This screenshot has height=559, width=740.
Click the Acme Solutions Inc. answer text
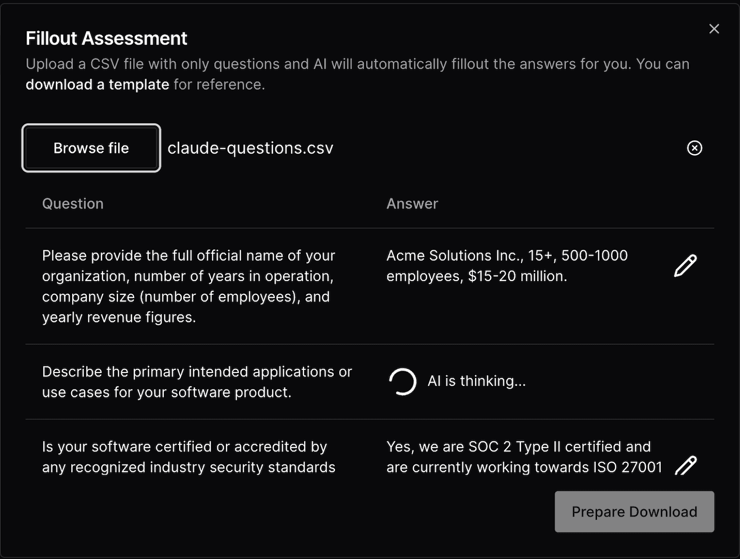(507, 266)
